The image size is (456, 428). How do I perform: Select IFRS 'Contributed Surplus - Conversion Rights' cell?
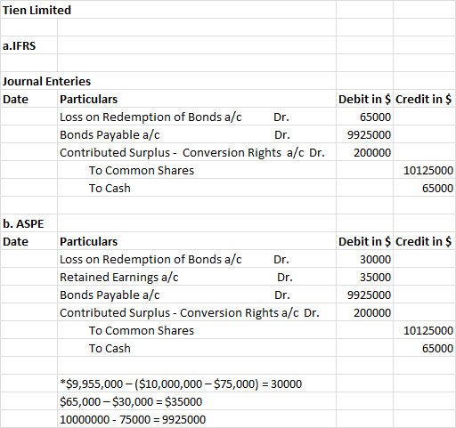[197, 152]
